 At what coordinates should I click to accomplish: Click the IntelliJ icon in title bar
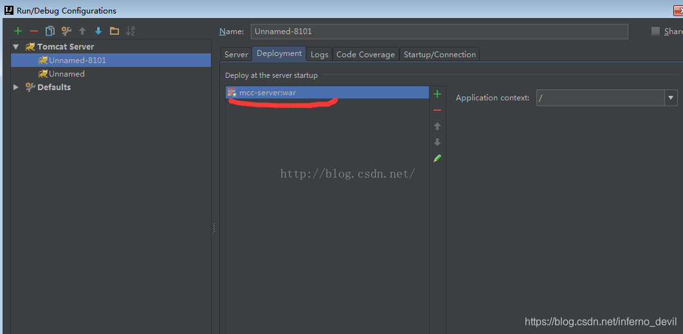coord(9,10)
